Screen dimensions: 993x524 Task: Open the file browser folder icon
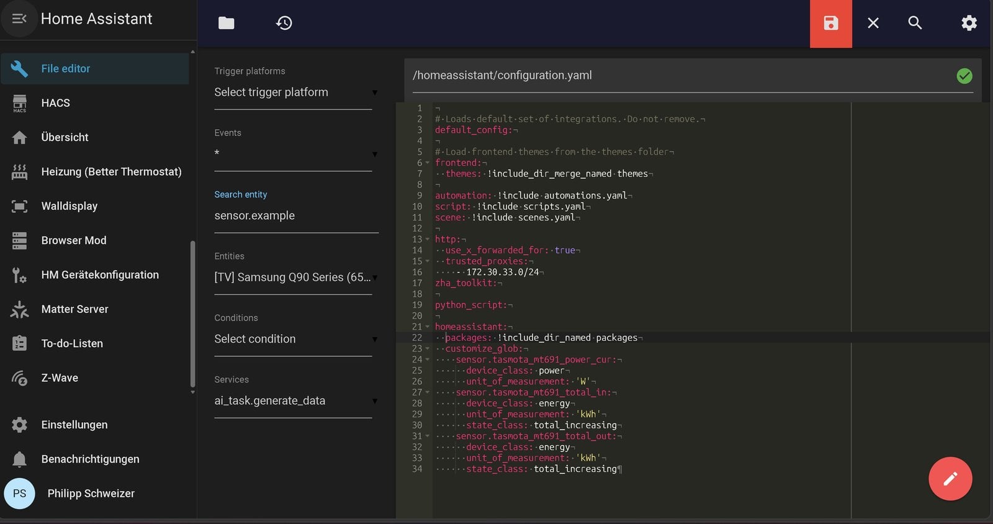[227, 23]
